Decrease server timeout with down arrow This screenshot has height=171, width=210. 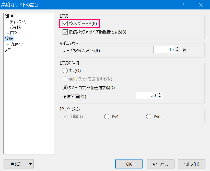click(178, 51)
